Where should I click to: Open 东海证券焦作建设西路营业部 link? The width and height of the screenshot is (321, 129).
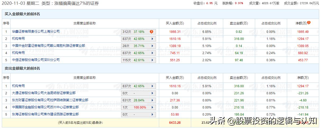tap(45, 114)
